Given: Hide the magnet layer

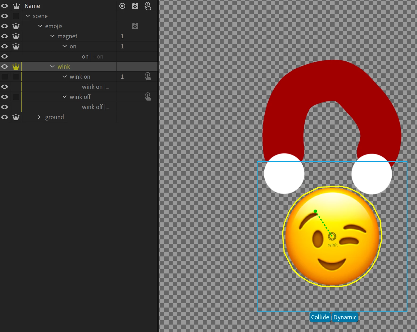Looking at the screenshot, I should [x=5, y=36].
